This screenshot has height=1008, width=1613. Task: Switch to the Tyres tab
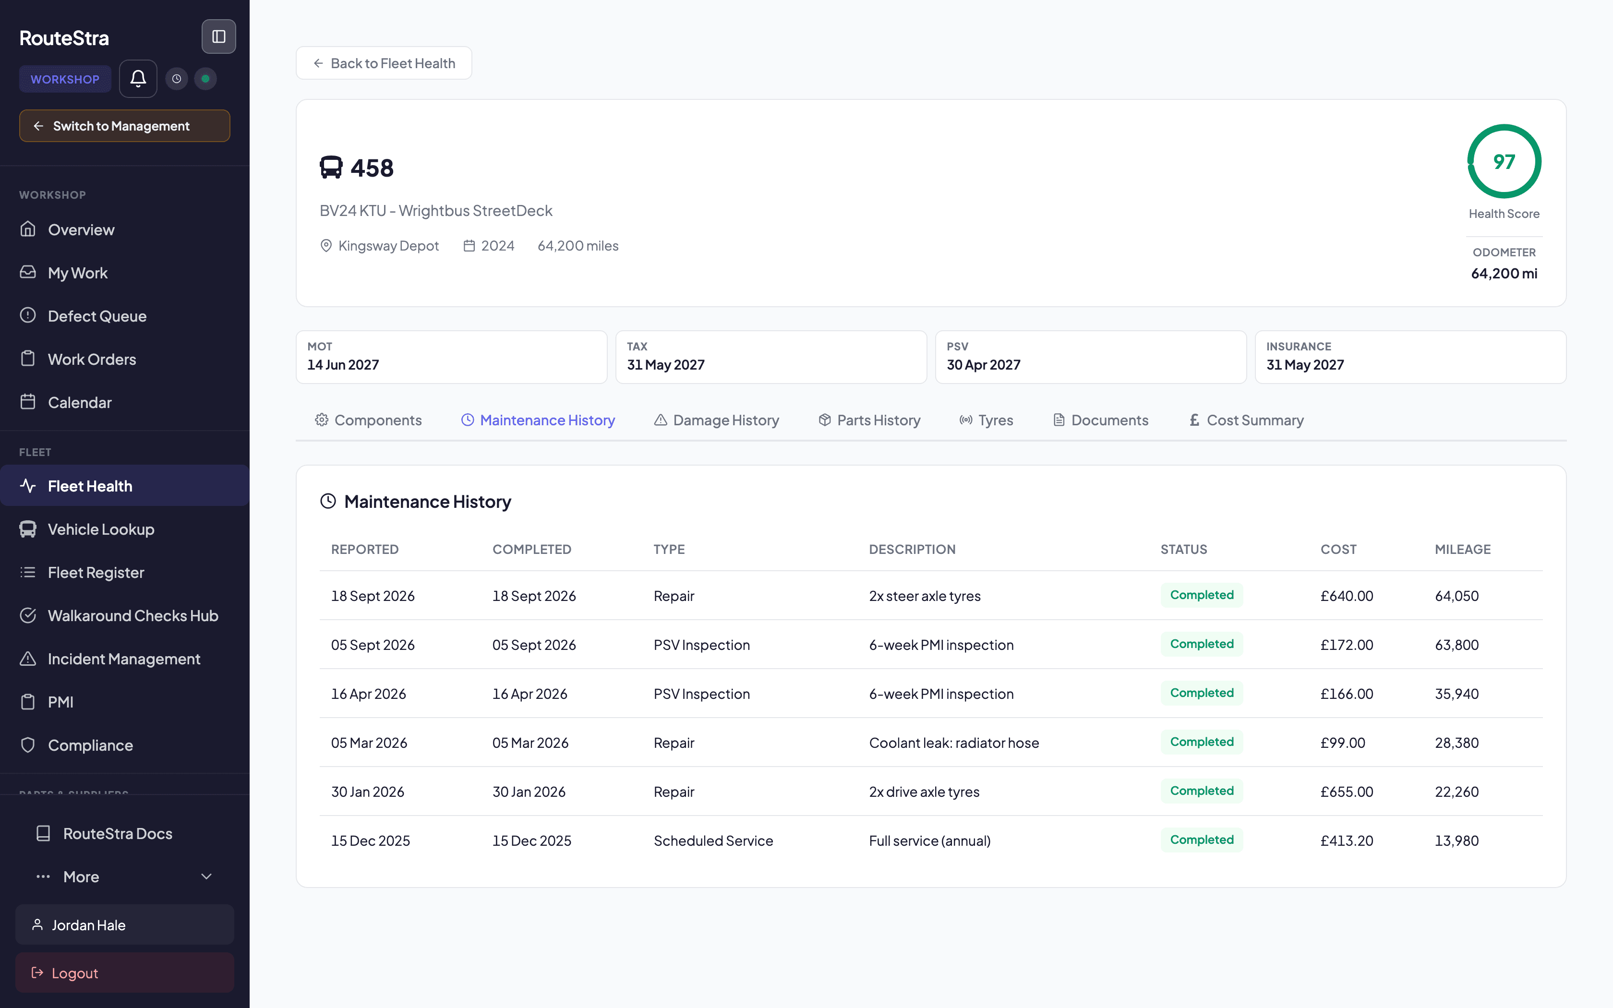(x=987, y=420)
